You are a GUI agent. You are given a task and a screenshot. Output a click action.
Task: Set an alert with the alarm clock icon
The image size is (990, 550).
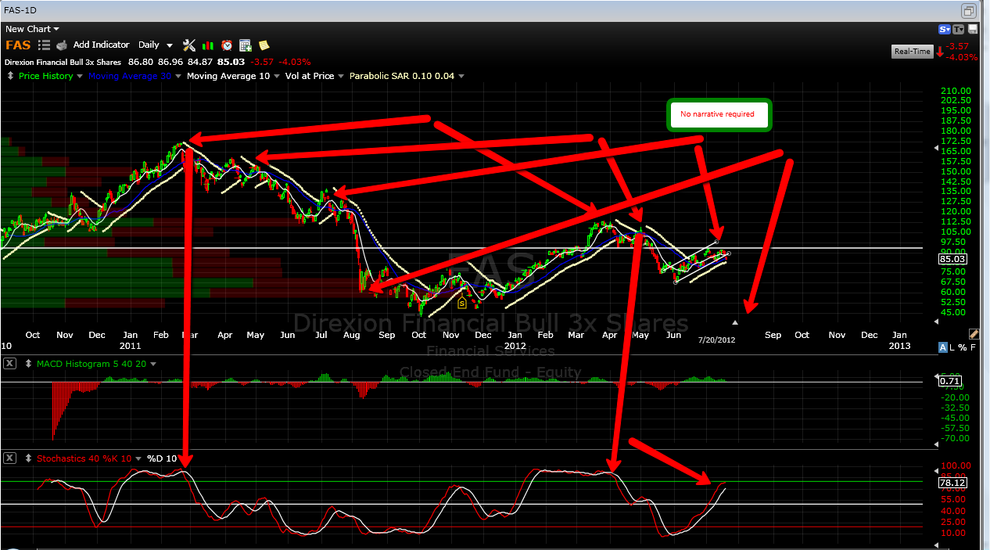tap(227, 45)
